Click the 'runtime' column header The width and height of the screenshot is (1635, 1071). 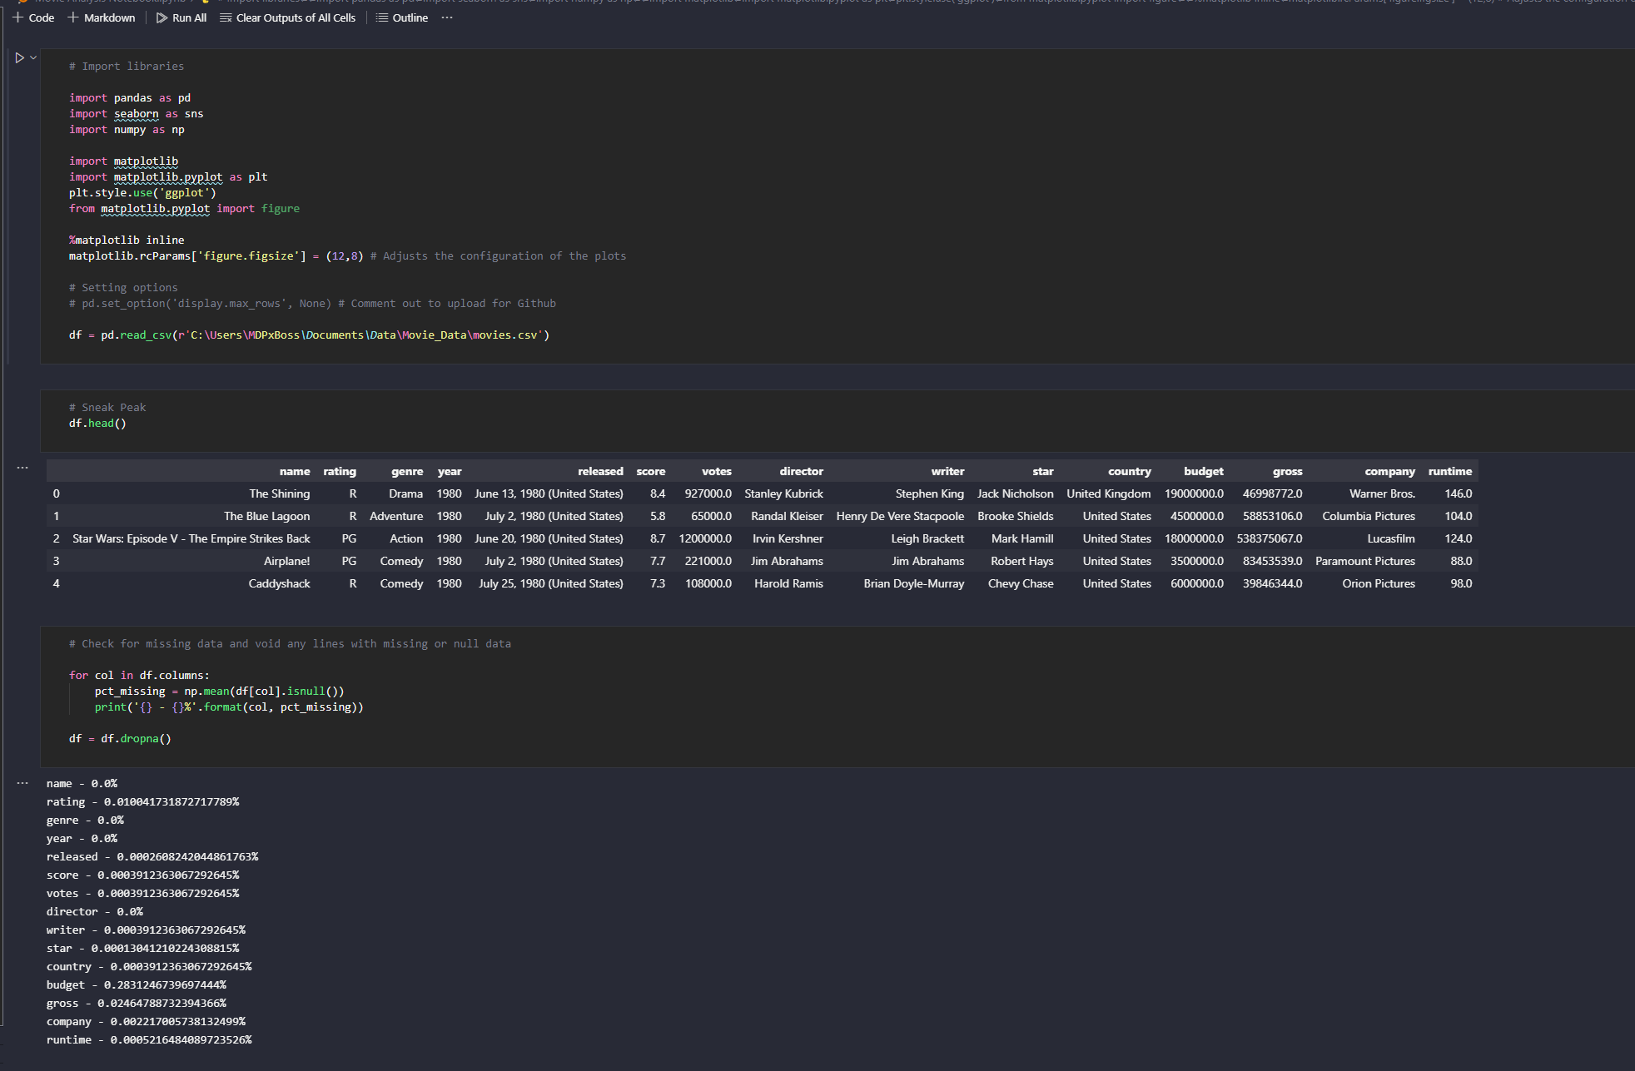(x=1450, y=471)
